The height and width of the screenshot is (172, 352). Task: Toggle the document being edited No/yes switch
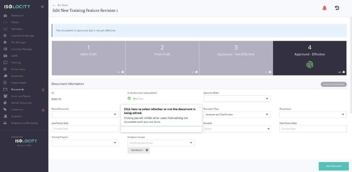point(135,99)
